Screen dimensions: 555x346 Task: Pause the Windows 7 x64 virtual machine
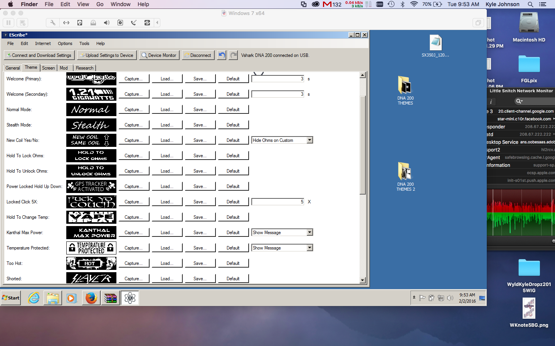(8, 23)
